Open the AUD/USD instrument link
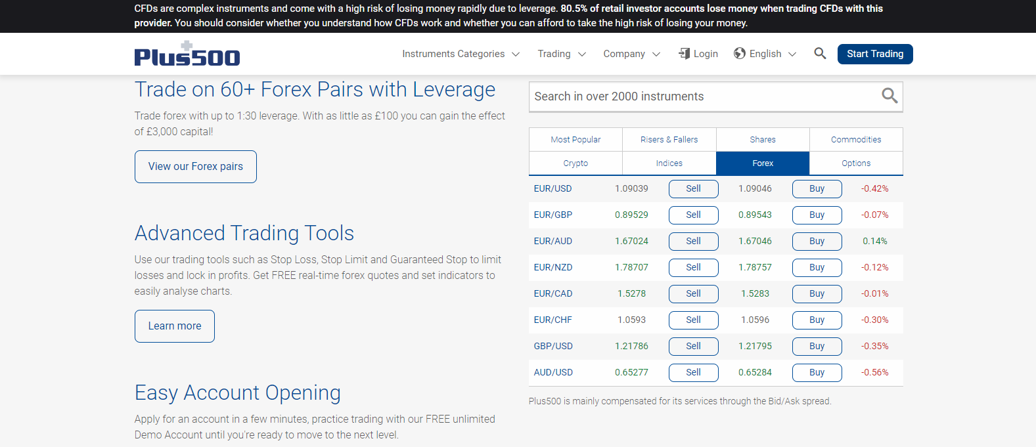The height and width of the screenshot is (447, 1036). pos(553,372)
